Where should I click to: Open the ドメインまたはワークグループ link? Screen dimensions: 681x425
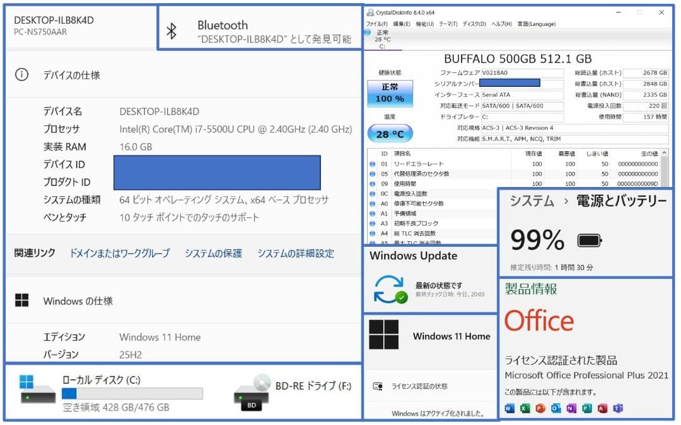coord(120,253)
